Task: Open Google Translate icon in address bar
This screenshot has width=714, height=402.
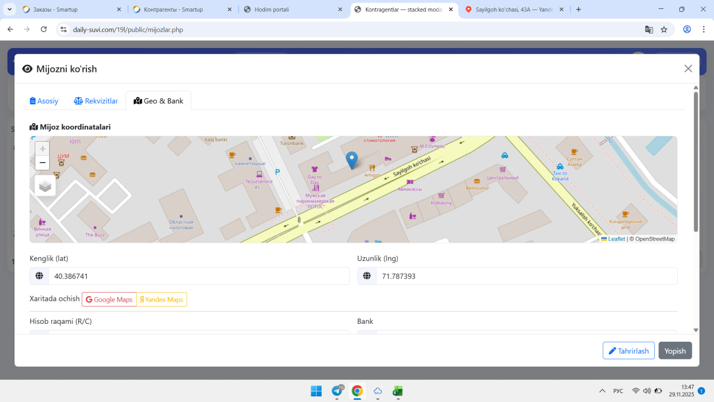Action: 649,30
